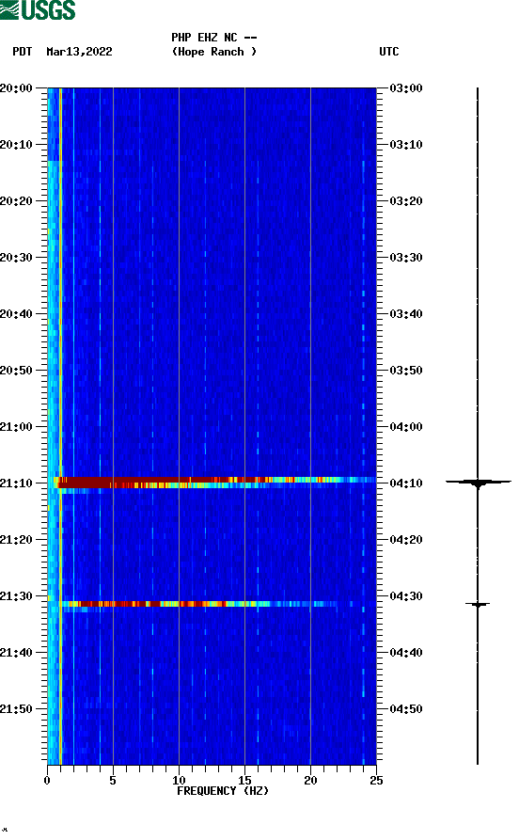Click the 03:40 UTC time label
This screenshot has height=840, width=519.
tap(406, 314)
